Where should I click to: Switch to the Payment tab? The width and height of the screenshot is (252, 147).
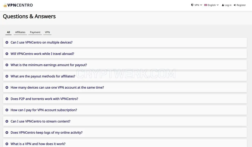pos(35,32)
